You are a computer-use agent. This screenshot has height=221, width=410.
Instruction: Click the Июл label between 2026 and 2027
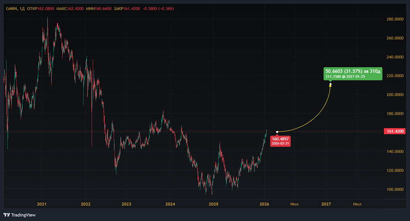[x=294, y=204]
